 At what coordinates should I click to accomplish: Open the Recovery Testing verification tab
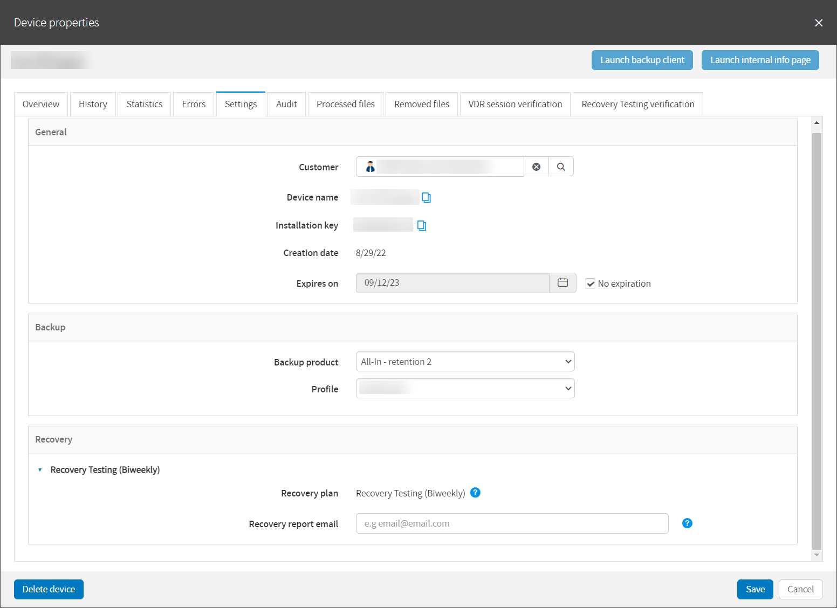click(x=637, y=103)
